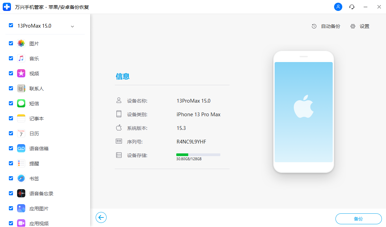Click the device type phone icon
This screenshot has width=386, height=227.
(x=119, y=114)
